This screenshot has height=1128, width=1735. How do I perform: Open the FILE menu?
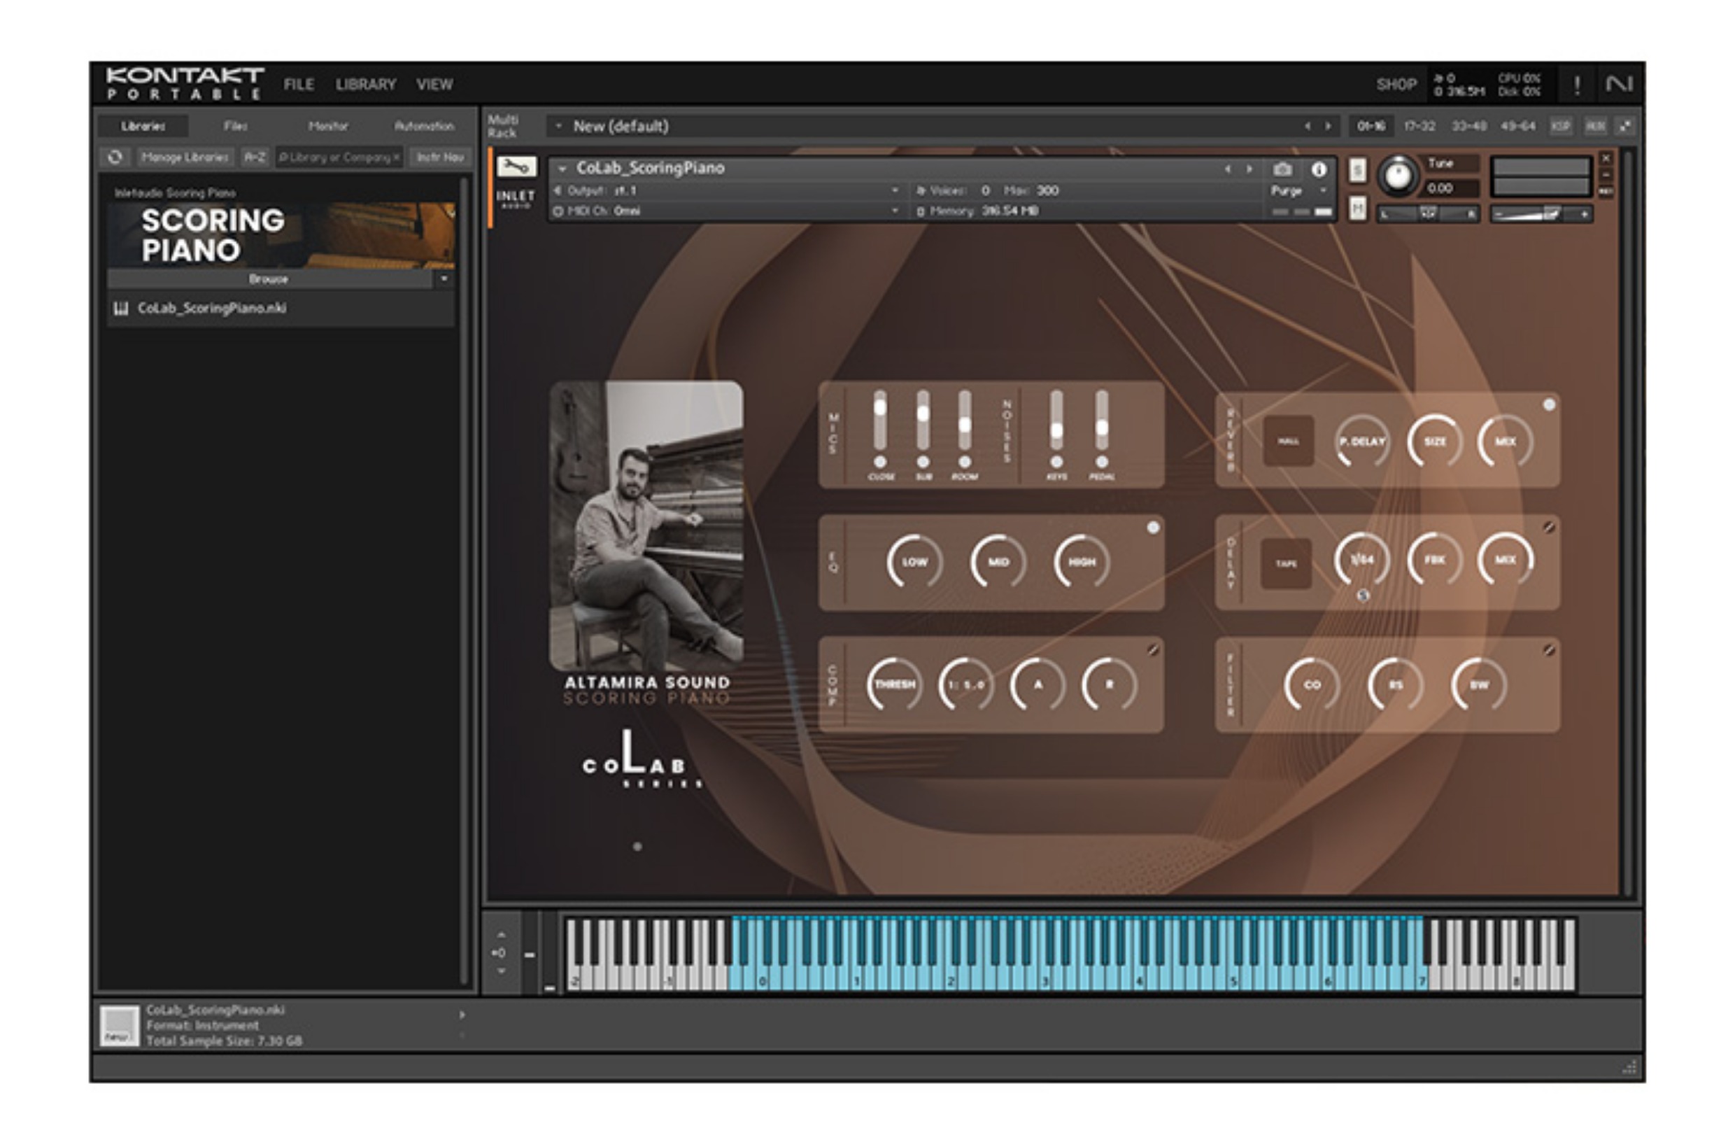[299, 85]
